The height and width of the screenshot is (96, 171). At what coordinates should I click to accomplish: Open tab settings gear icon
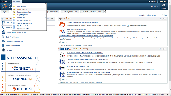point(105,11)
